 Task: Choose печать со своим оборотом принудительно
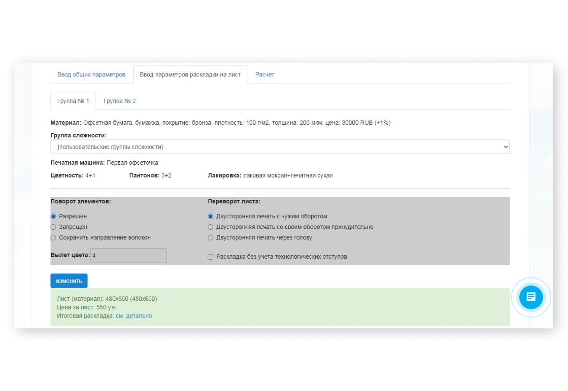click(210, 227)
